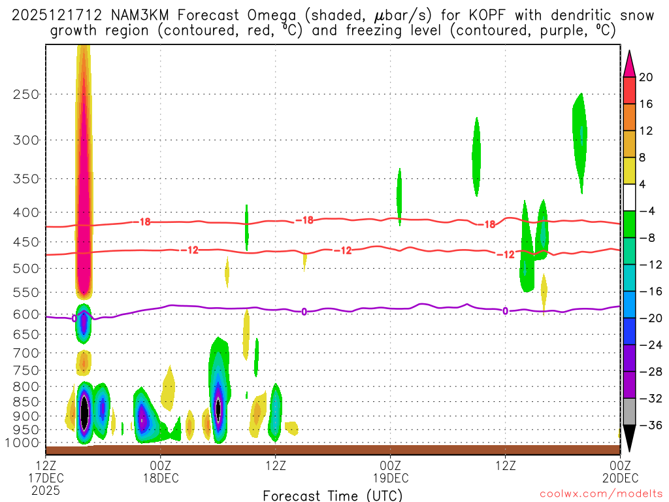Screen dimensions: 669x502
Task: Click the color bar value 16
Action: (x=646, y=104)
